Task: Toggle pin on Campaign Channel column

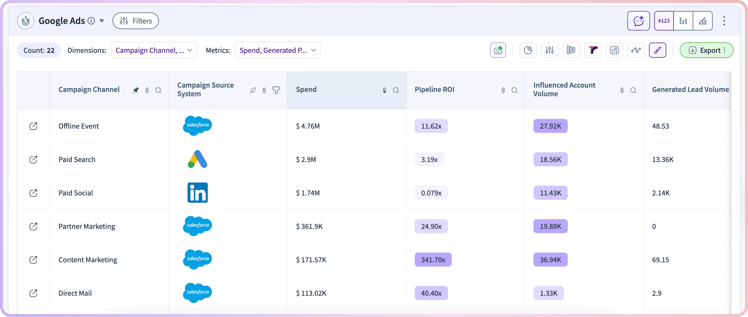Action: (136, 91)
